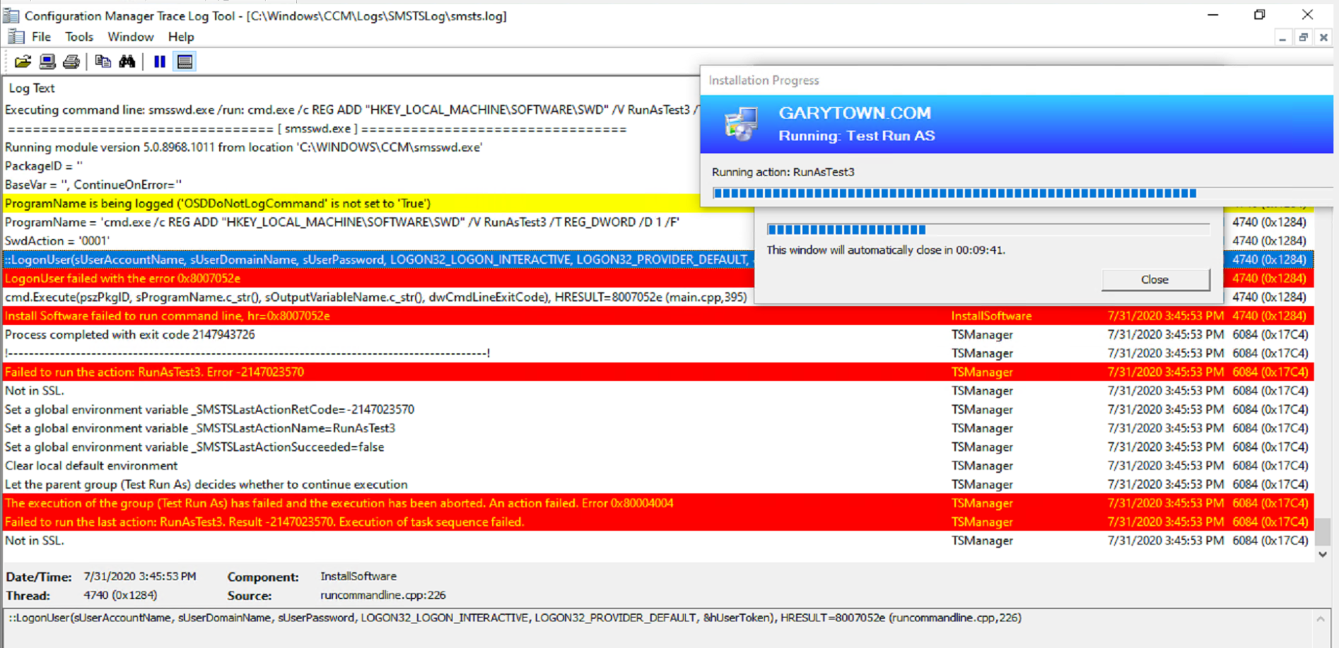
Task: Click Close button in the countdown dialog
Action: (x=1154, y=280)
